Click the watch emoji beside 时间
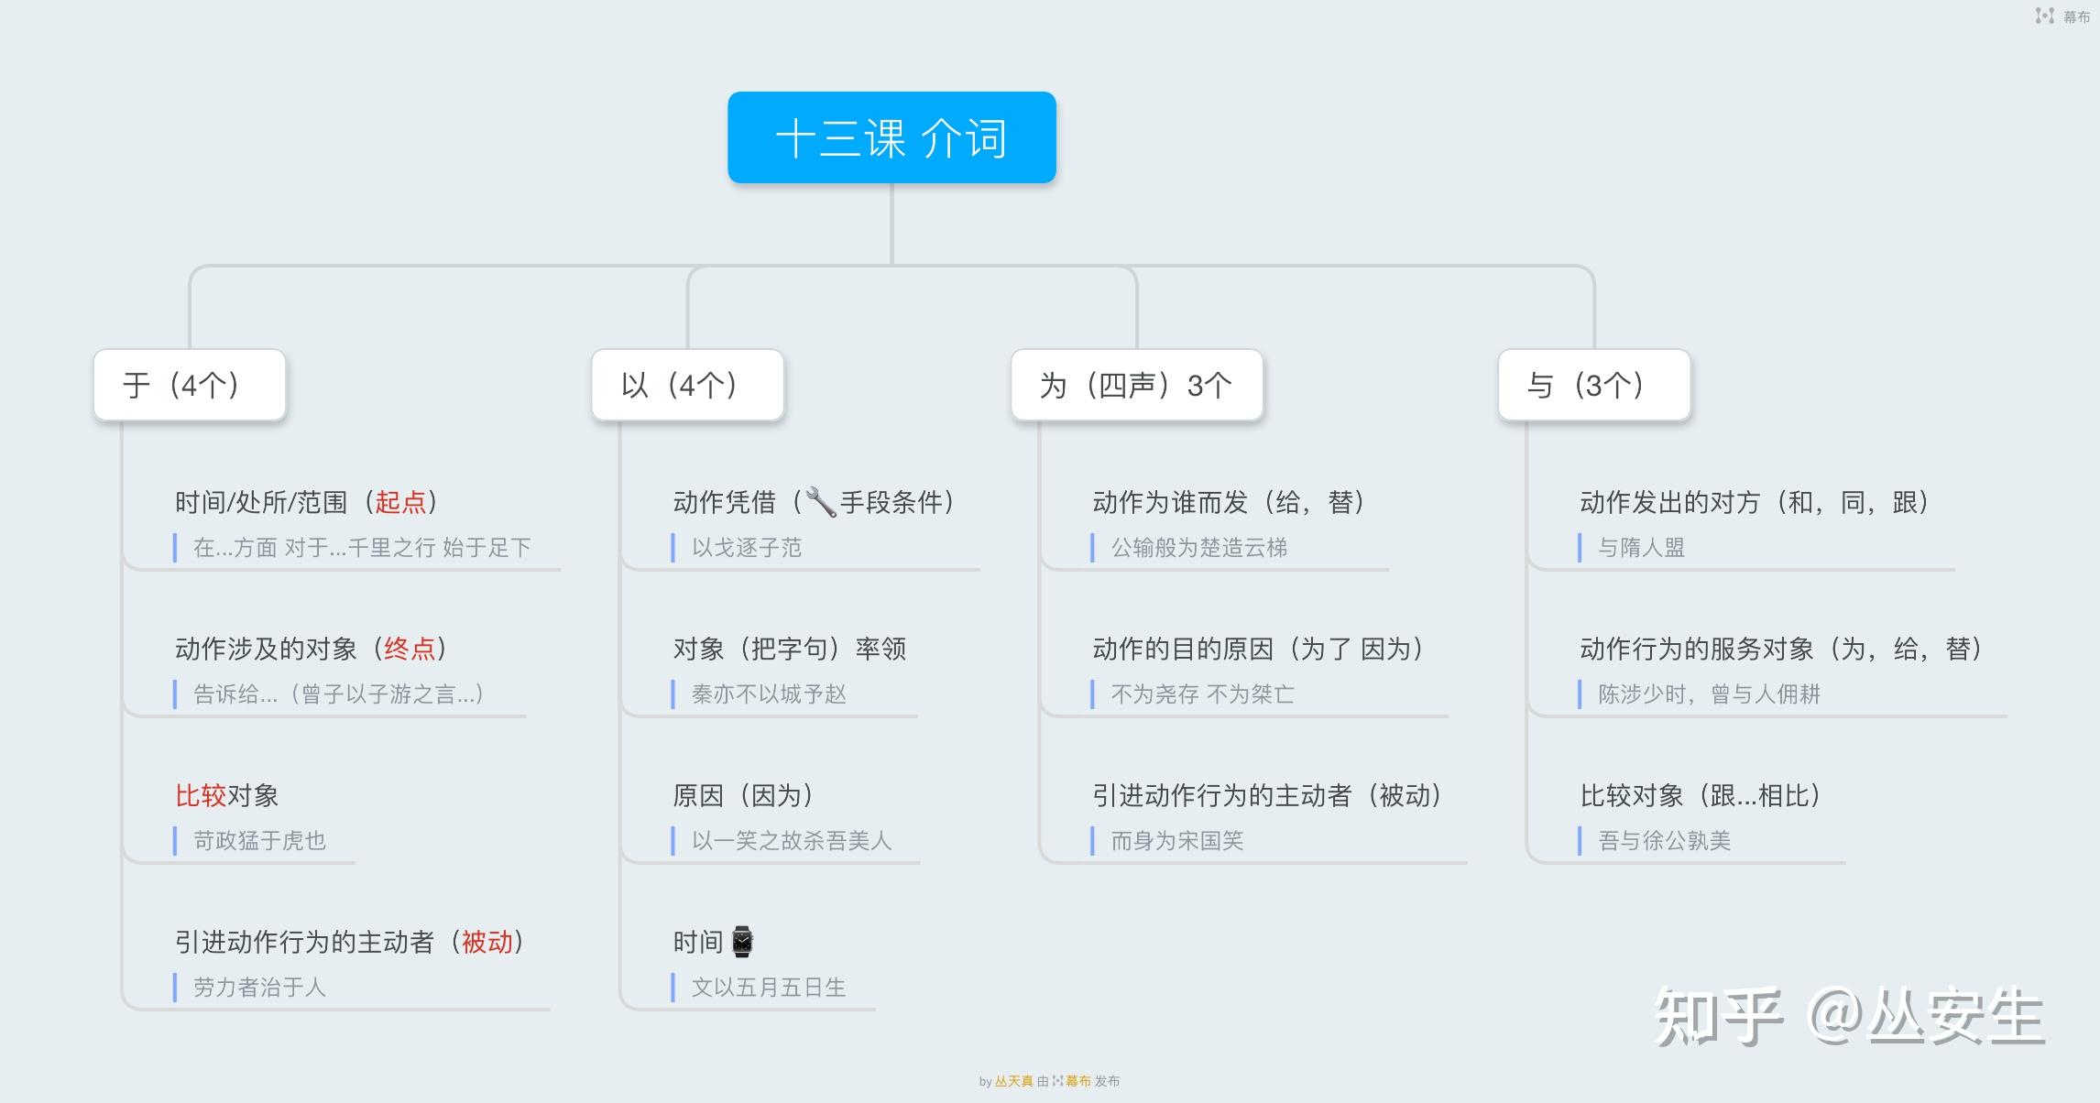Image resolution: width=2100 pixels, height=1103 pixels. click(x=742, y=942)
